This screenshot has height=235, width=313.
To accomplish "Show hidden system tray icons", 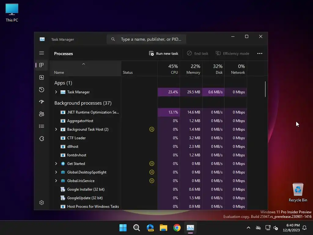I will [x=249, y=228].
